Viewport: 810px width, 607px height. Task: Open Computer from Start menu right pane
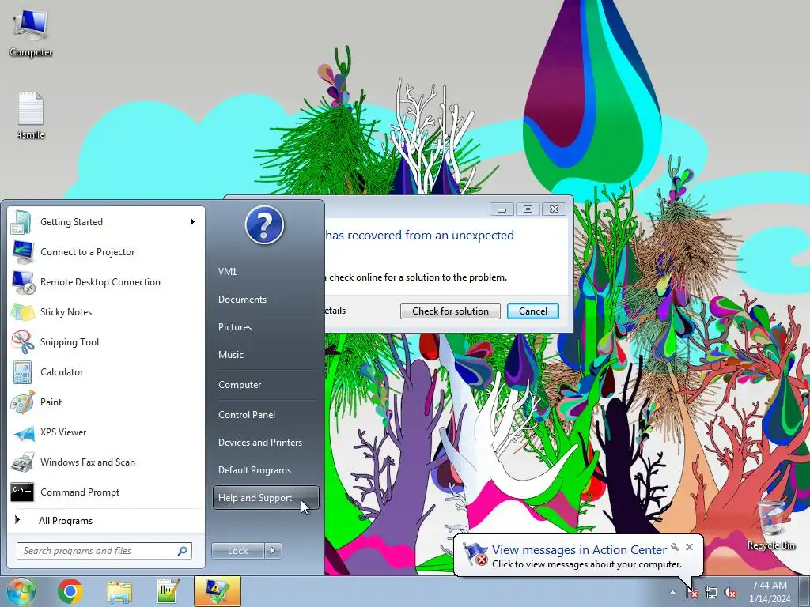tap(240, 385)
